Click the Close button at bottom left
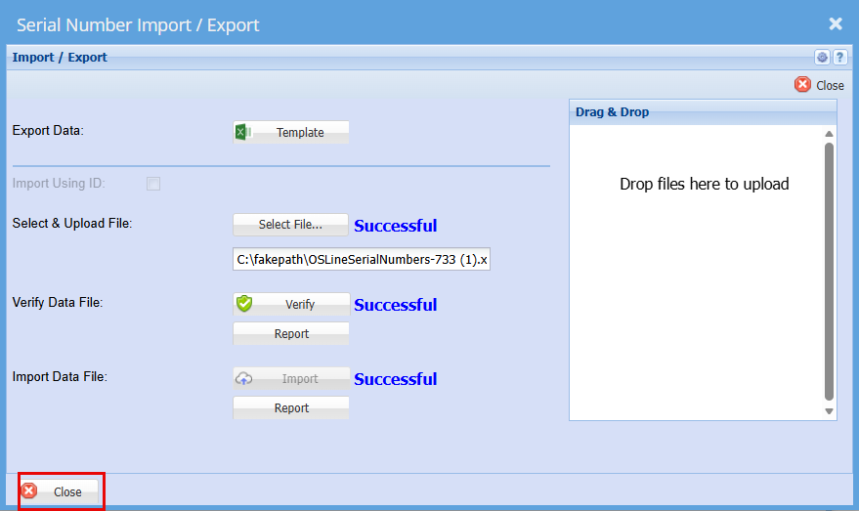The height and width of the screenshot is (511, 859). (60, 491)
